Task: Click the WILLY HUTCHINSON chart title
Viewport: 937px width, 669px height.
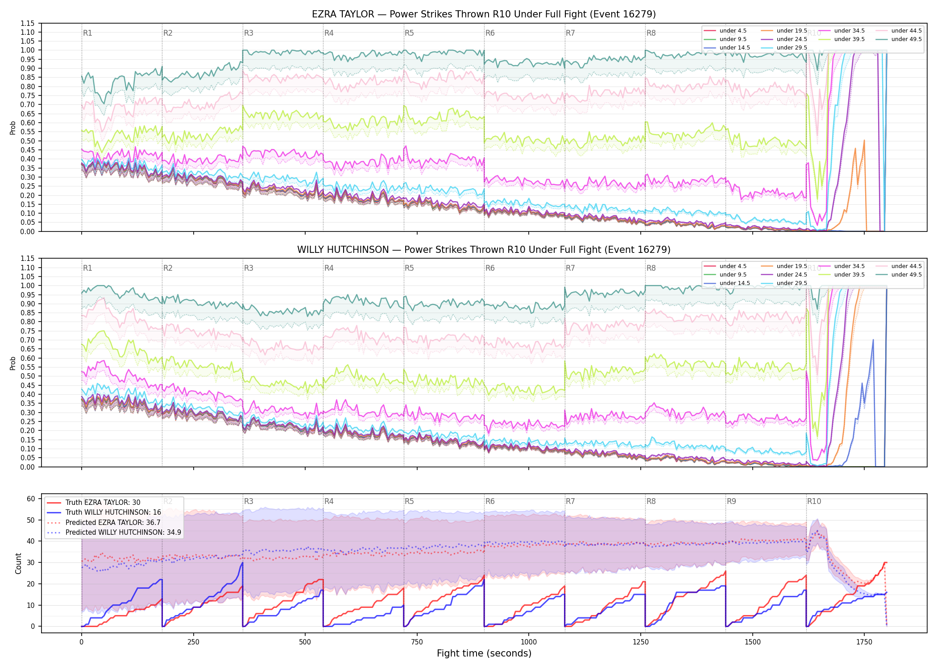Action: click(484, 250)
